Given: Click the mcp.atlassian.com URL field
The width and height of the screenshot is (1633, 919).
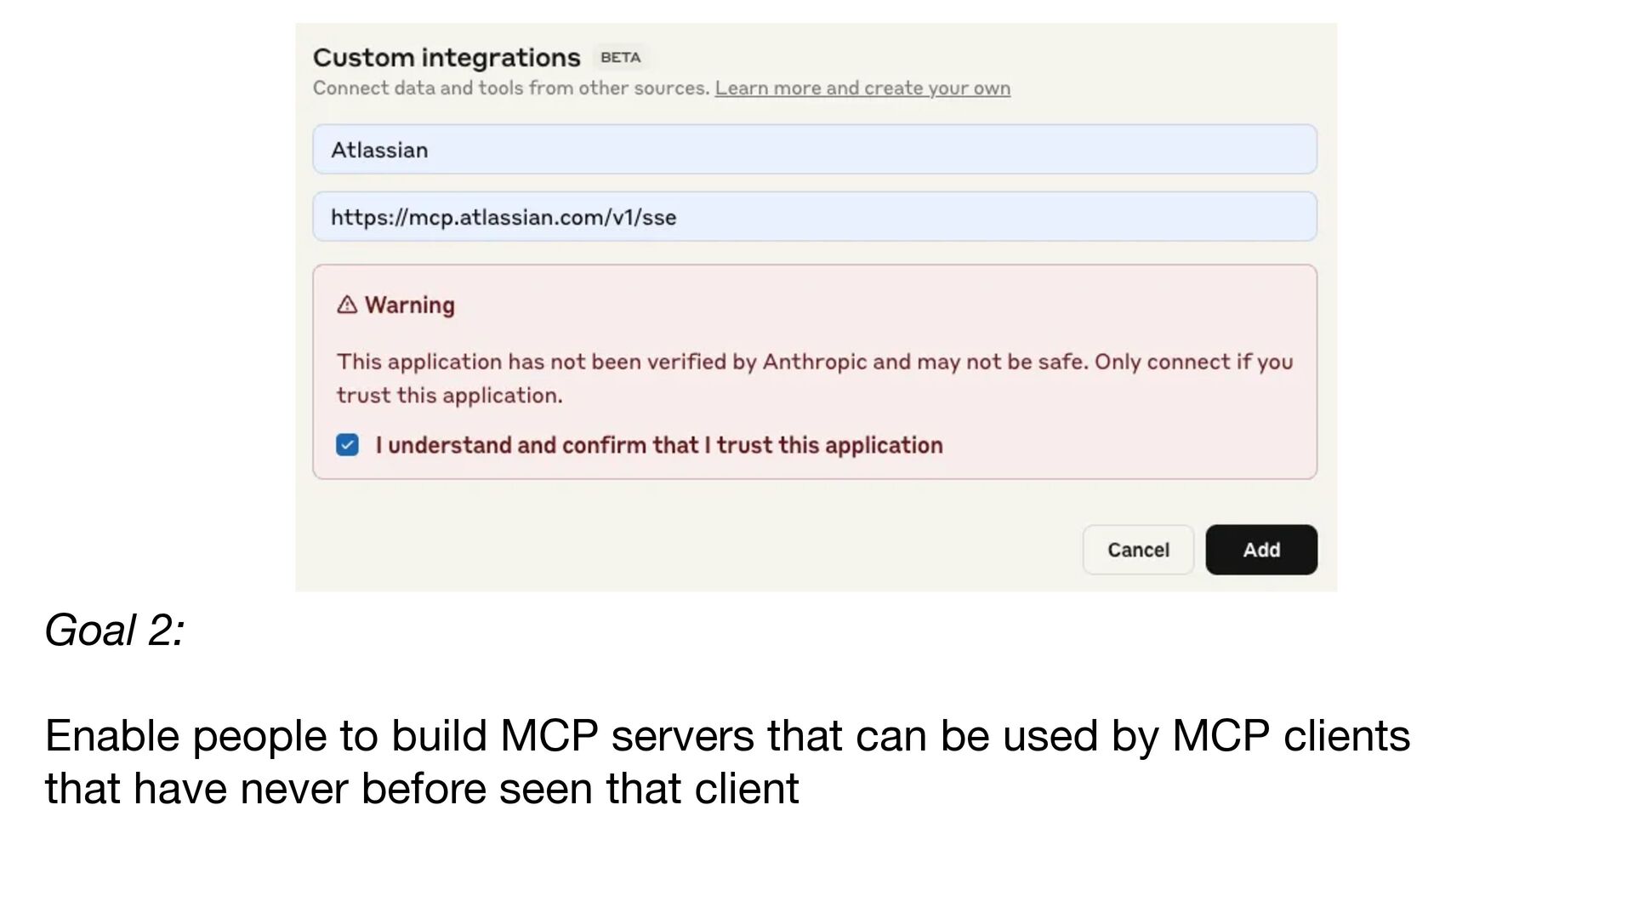Looking at the screenshot, I should [814, 217].
